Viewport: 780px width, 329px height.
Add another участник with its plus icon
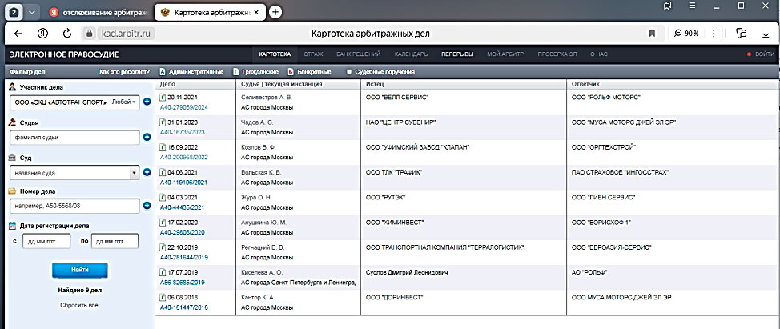147,102
